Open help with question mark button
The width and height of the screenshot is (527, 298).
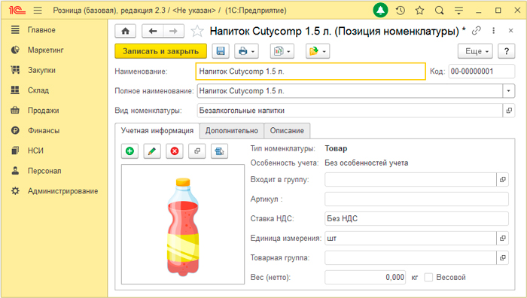click(506, 51)
